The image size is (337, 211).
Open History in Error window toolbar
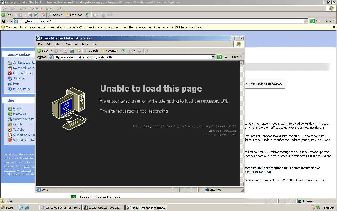[123, 51]
